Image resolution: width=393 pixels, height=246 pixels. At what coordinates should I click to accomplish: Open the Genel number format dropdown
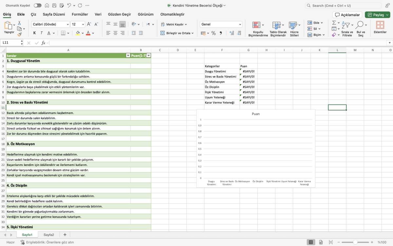[x=240, y=24]
